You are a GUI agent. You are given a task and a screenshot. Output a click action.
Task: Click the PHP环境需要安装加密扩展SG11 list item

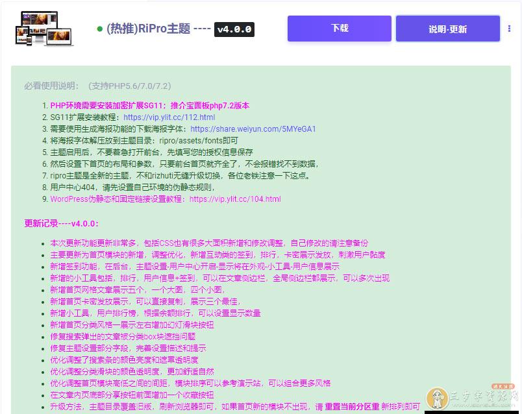pyautogui.click(x=149, y=106)
